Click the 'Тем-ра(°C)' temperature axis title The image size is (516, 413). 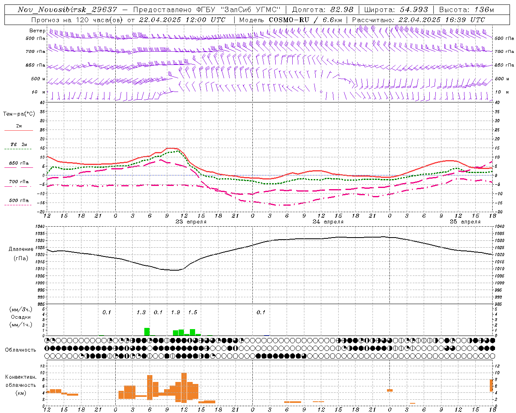tap(19, 114)
